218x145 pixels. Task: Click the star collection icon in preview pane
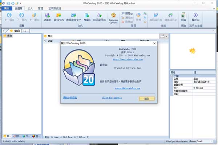point(193,51)
